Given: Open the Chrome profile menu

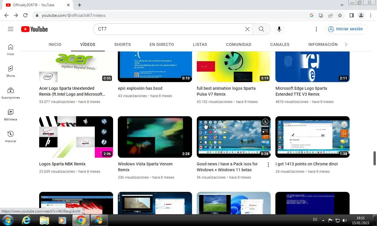Looking at the screenshot, I should [361, 15].
